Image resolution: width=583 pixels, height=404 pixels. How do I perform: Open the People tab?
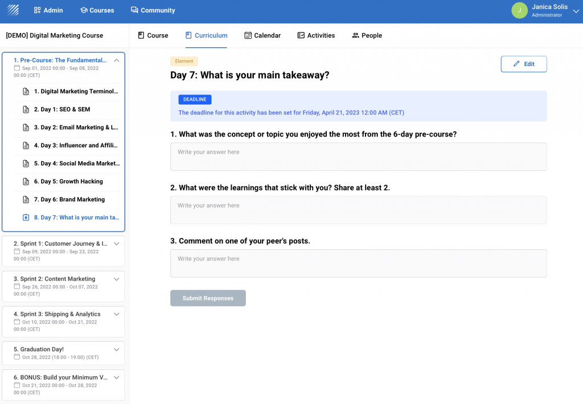[x=367, y=35]
